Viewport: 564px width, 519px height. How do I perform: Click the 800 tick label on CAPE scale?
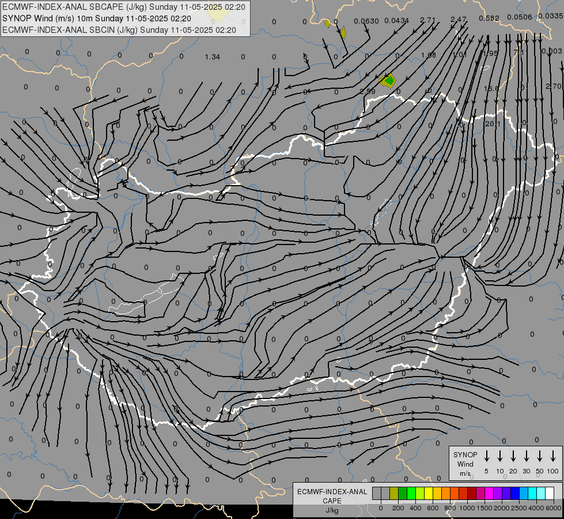point(450,508)
